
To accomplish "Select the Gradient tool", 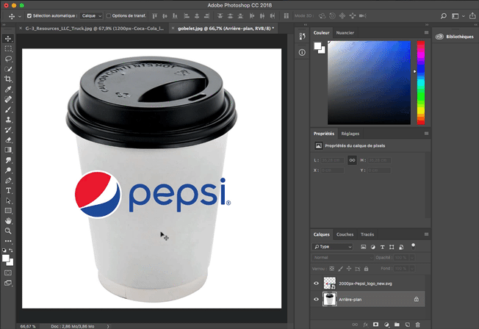I will [x=8, y=150].
